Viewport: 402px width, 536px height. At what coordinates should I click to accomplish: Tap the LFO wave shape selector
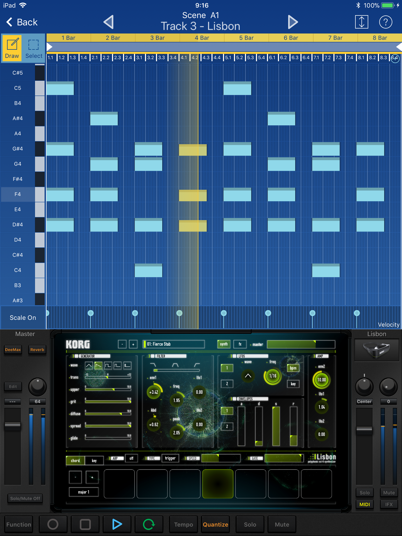[248, 376]
